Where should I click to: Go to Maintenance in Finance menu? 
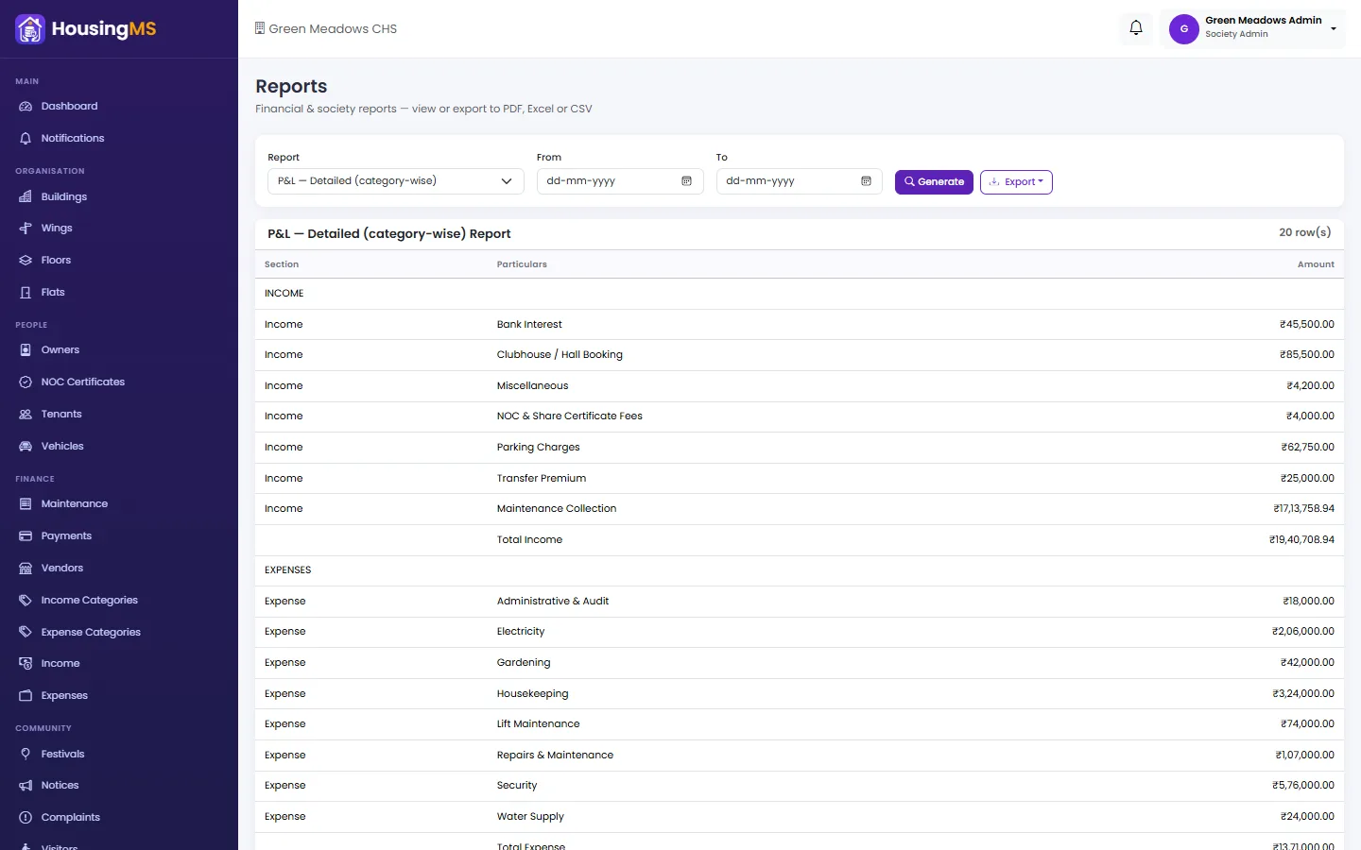click(x=119, y=504)
